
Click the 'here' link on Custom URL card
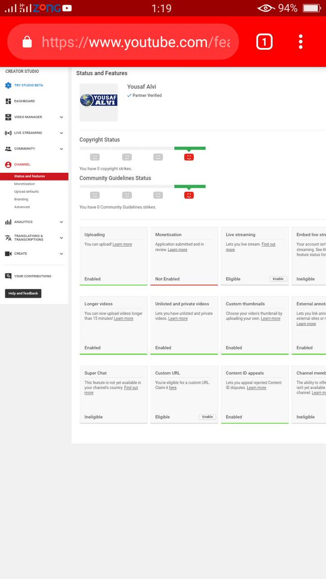tap(172, 388)
